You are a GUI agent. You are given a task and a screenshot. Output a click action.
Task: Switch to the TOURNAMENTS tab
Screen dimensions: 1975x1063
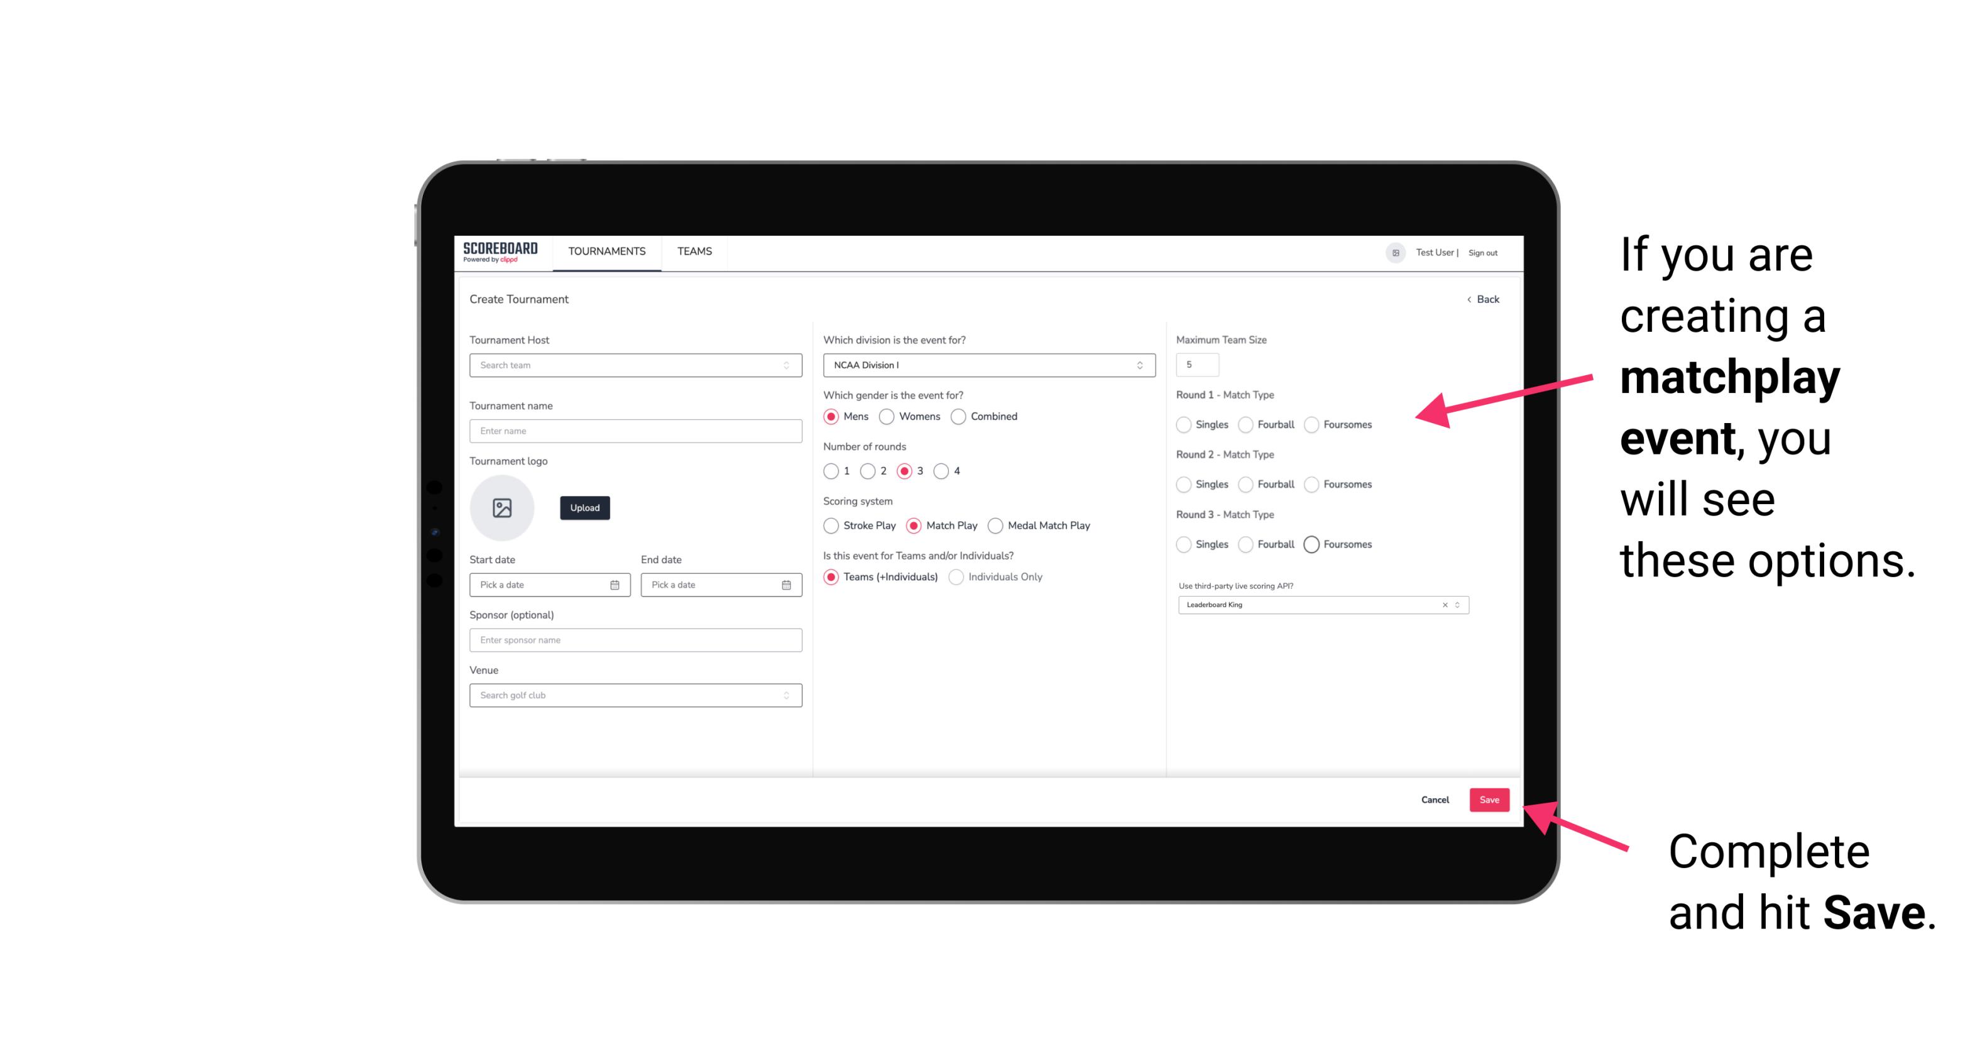pos(606,251)
